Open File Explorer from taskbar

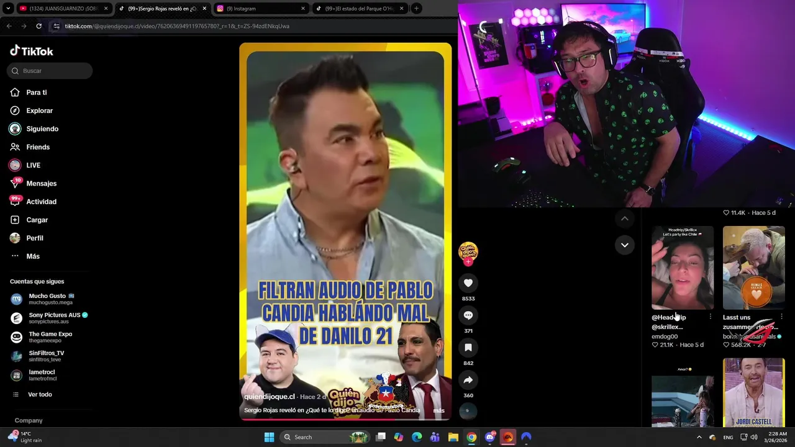point(453,437)
